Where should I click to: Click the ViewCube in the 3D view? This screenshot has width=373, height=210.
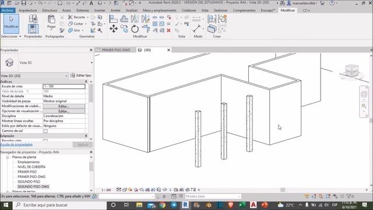point(352,71)
